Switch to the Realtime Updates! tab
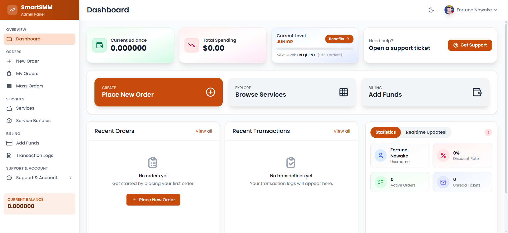The height and width of the screenshot is (233, 508). click(x=426, y=132)
